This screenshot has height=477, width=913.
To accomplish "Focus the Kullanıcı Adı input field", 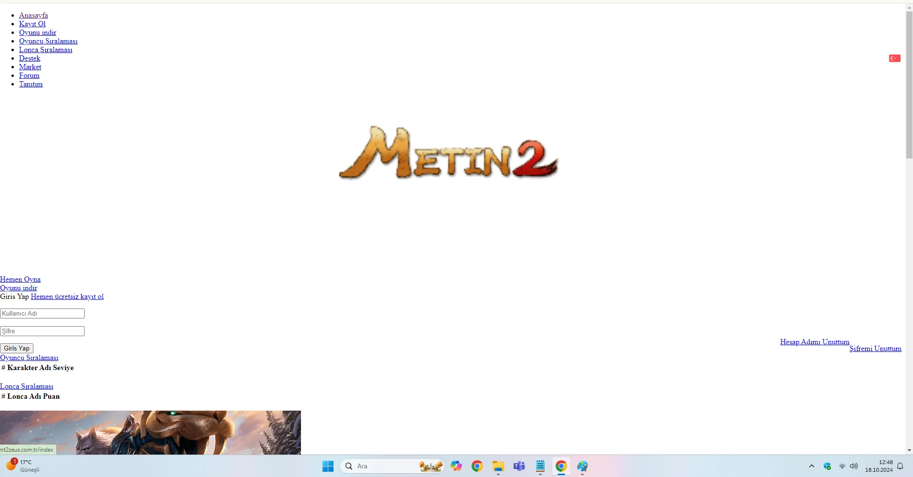I will [x=42, y=313].
